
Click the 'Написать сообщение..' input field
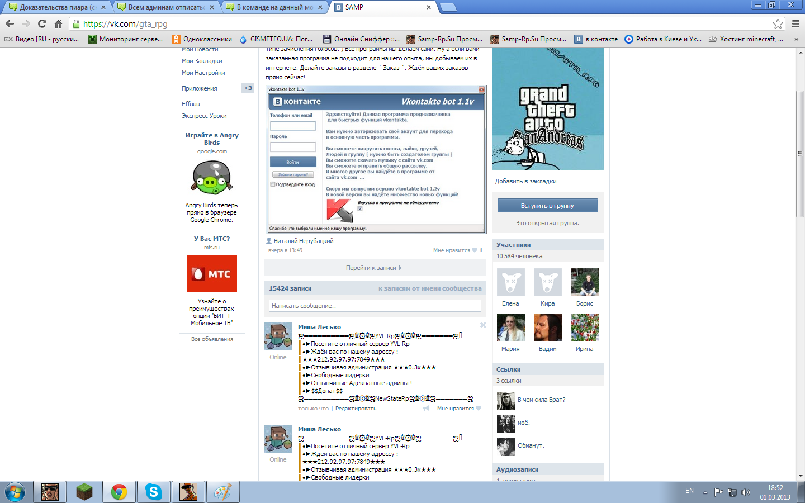(x=375, y=306)
